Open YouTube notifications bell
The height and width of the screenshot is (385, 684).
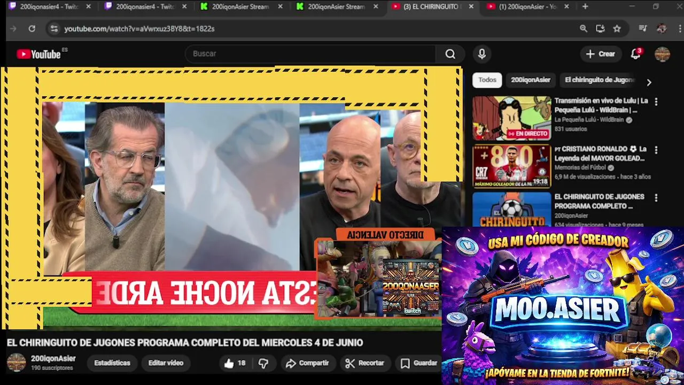point(635,53)
